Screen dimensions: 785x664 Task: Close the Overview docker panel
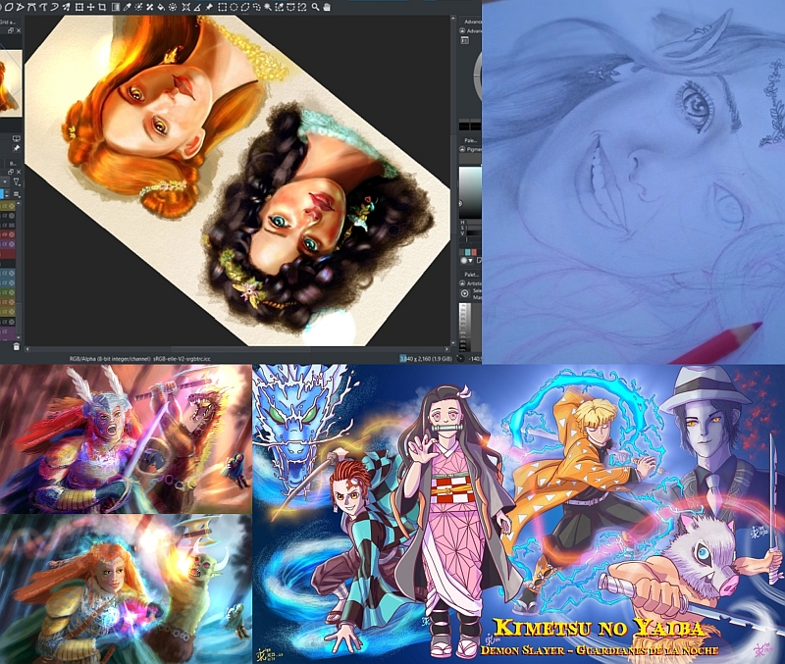pyautogui.click(x=19, y=31)
